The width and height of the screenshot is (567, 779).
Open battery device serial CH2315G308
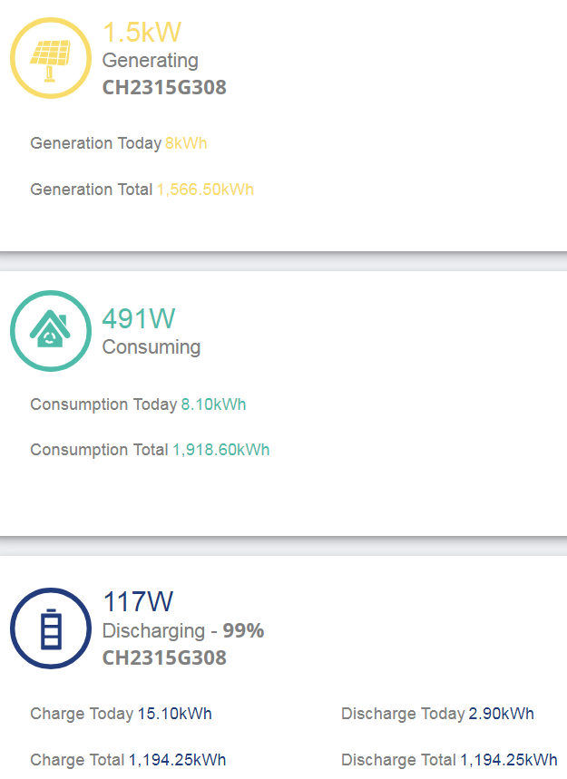pyautogui.click(x=164, y=657)
